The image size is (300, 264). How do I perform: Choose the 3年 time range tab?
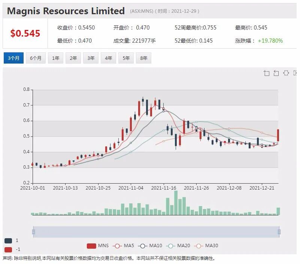(91, 58)
